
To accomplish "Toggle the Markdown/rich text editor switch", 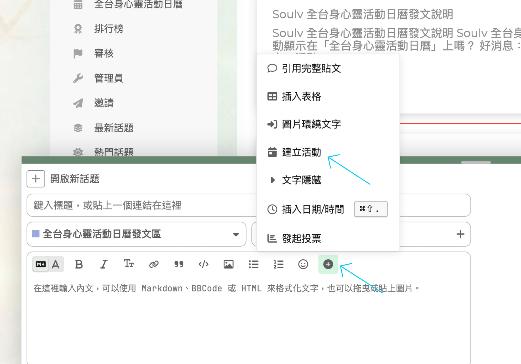I will 48,264.
